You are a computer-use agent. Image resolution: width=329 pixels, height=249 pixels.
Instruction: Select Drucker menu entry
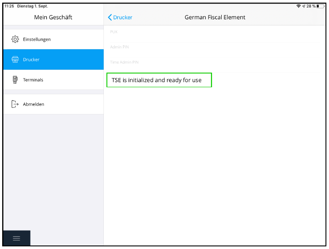[53, 60]
